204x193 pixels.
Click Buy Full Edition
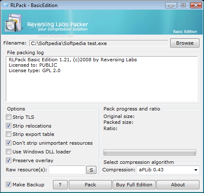[x=134, y=185]
